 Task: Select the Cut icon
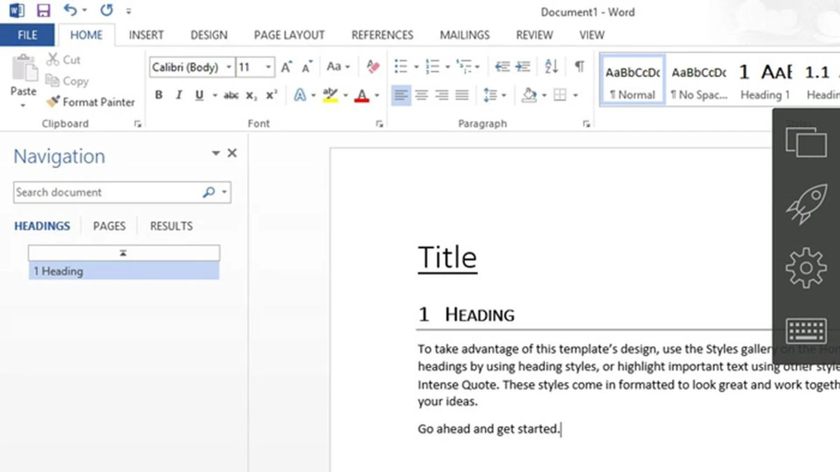coord(53,59)
